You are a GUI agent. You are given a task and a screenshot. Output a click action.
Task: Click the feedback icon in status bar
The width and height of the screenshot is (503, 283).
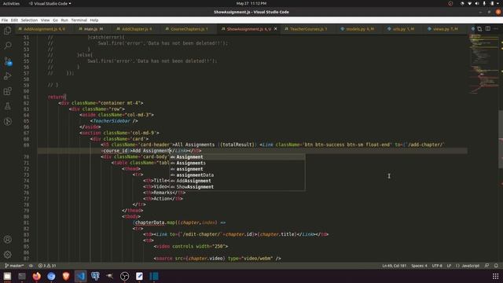[x=487, y=266]
